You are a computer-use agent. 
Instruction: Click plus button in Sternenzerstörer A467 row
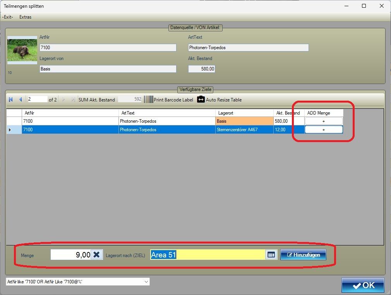click(x=324, y=130)
